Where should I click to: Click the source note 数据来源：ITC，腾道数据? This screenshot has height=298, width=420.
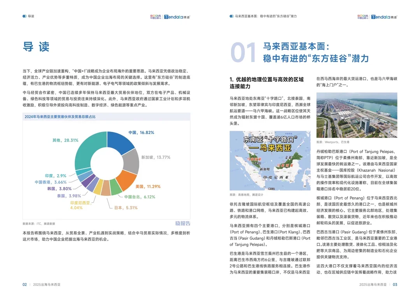[x=39, y=224]
